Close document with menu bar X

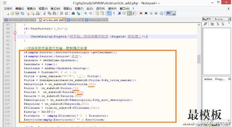[228, 9]
